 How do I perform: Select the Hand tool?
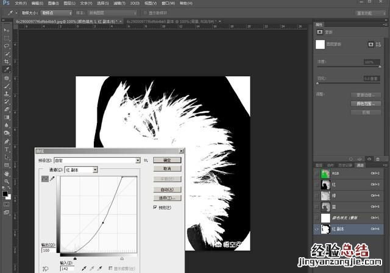[7, 173]
